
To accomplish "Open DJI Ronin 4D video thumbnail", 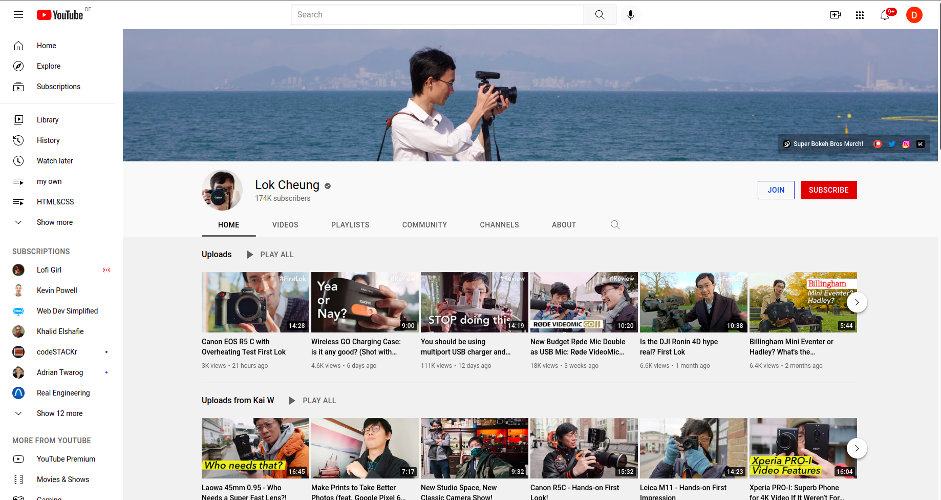I will pos(694,302).
